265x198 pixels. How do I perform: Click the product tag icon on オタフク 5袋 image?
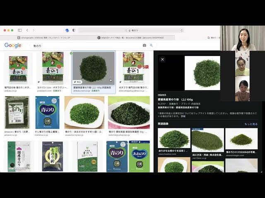pyautogui.click(x=120, y=82)
